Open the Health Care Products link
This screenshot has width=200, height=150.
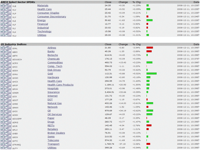point(60,85)
